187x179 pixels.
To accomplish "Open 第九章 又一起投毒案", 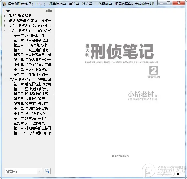I will coord(29,123).
